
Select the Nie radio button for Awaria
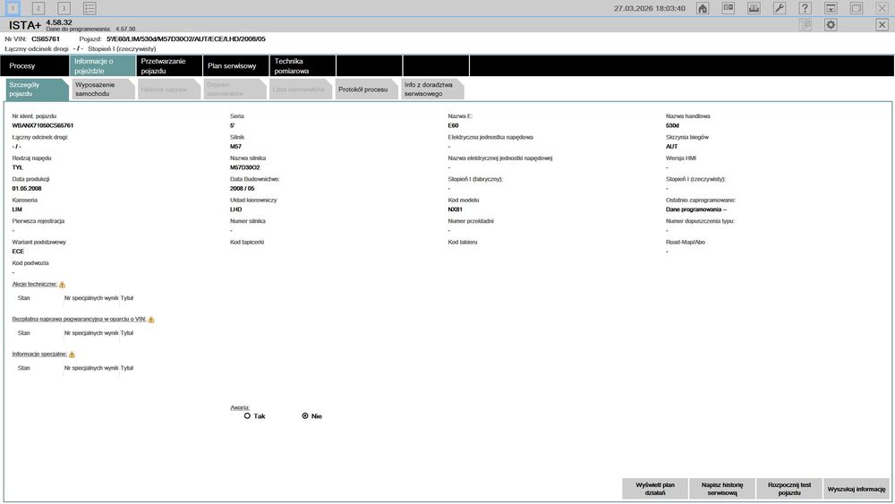tap(305, 416)
